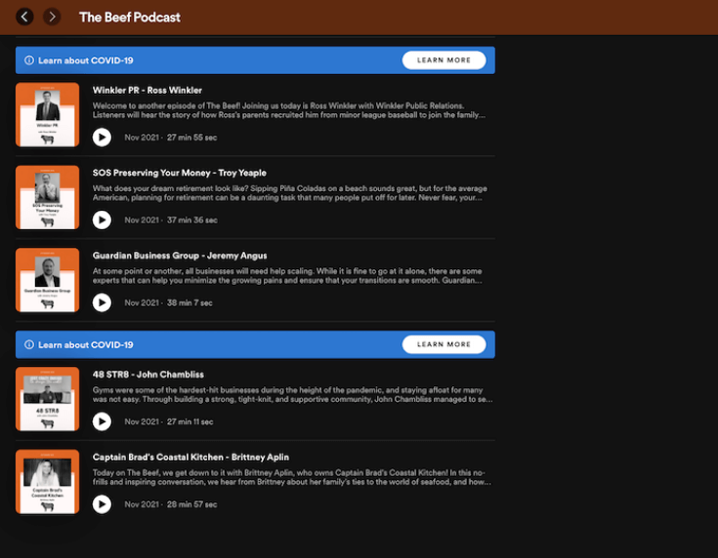Play the 48 STR8 - John Chambliss episode

click(x=102, y=421)
